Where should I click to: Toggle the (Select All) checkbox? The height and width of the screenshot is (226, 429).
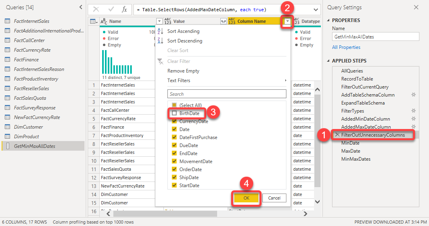click(174, 105)
